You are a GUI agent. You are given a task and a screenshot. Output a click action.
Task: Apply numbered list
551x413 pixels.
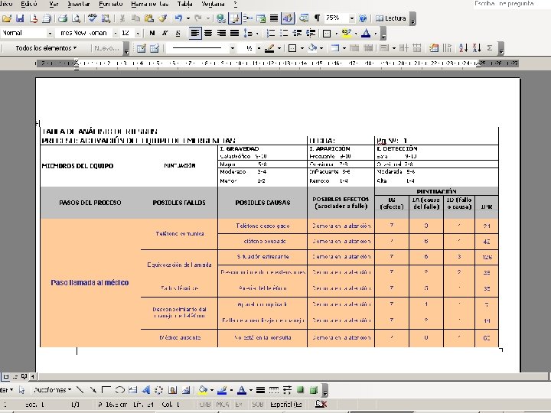(x=271, y=34)
